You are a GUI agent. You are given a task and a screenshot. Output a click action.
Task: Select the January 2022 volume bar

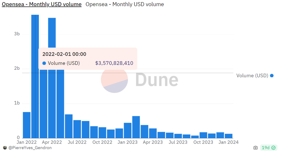point(27,125)
